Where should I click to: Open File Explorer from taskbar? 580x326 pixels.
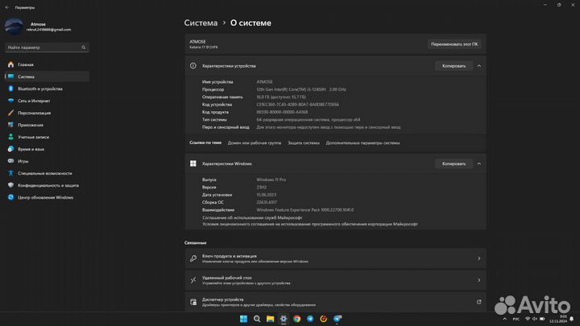pos(270,319)
